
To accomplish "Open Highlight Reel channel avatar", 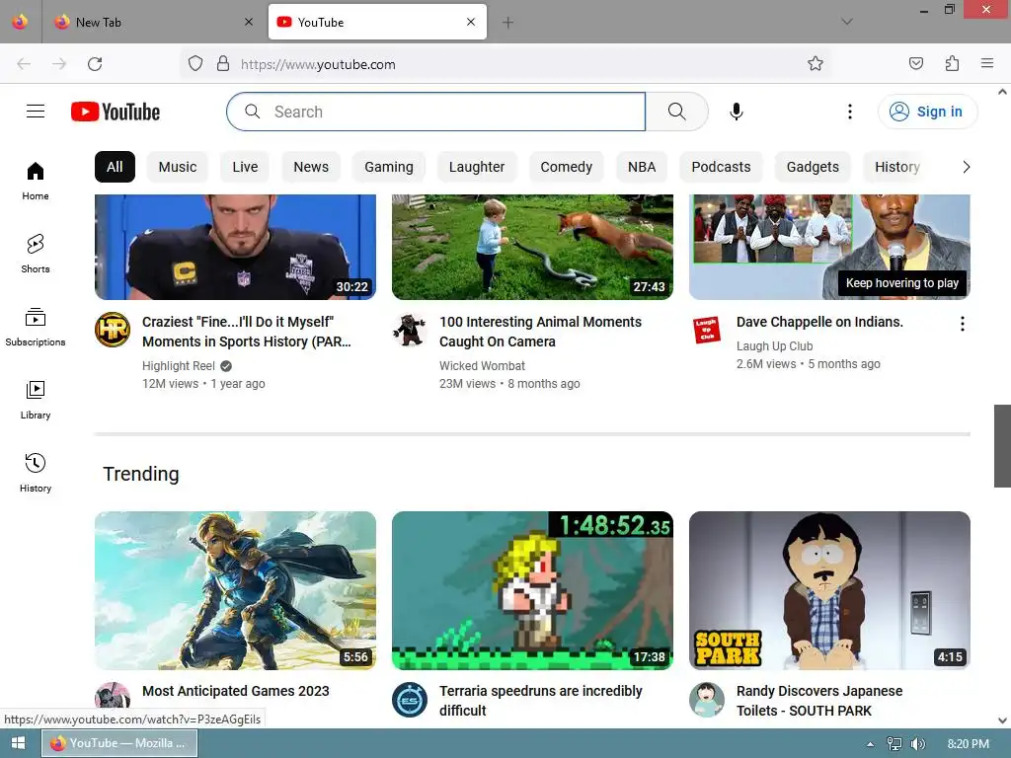I will (113, 330).
